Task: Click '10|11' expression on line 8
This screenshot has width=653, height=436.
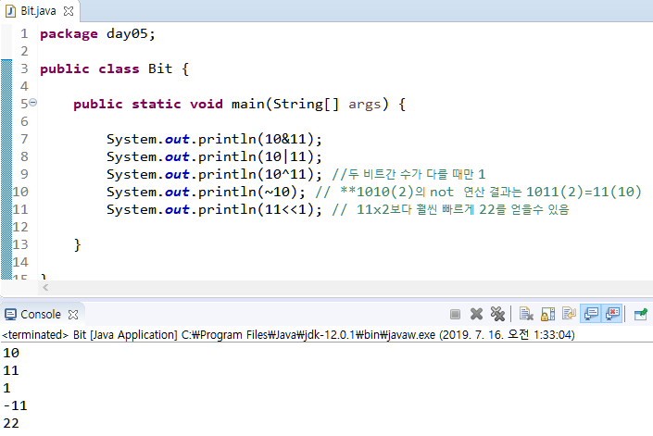Action: pyautogui.click(x=285, y=156)
